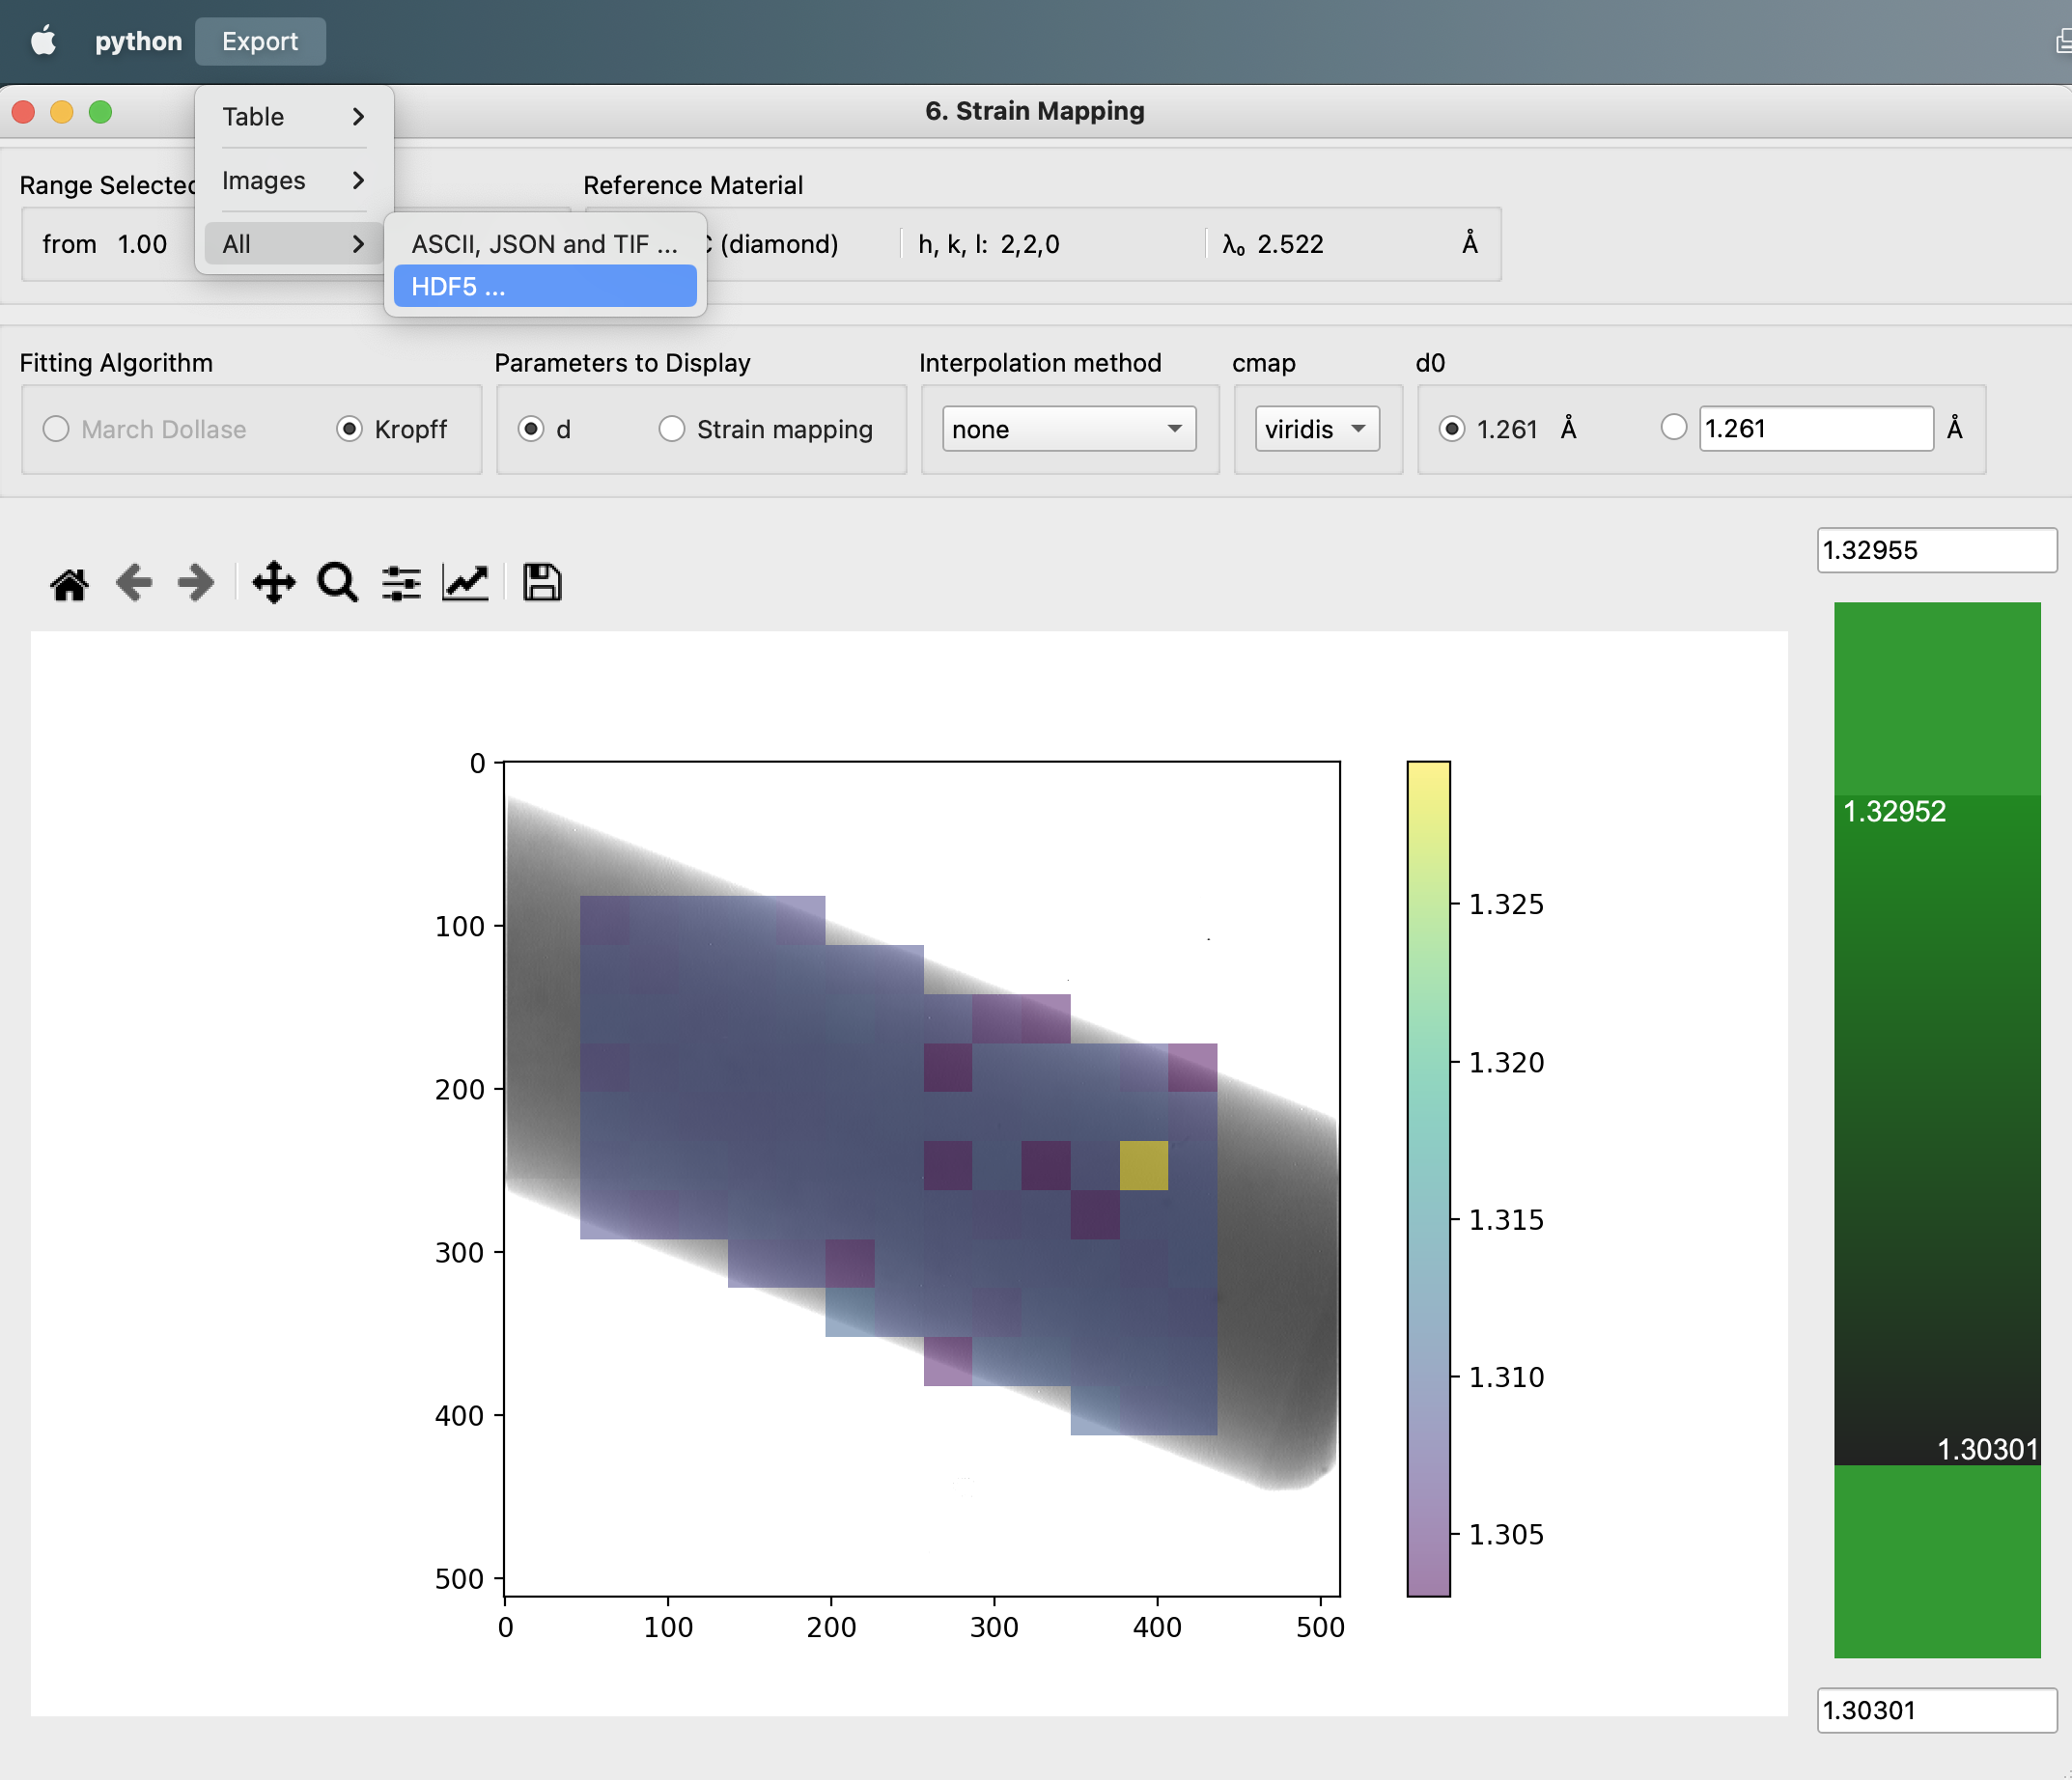The width and height of the screenshot is (2072, 1780).
Task: Click the 1.32955 maximum value field
Action: [1935, 550]
